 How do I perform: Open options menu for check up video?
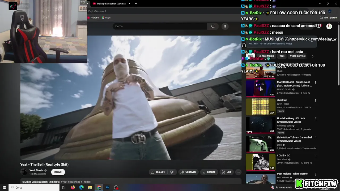pos(316,101)
